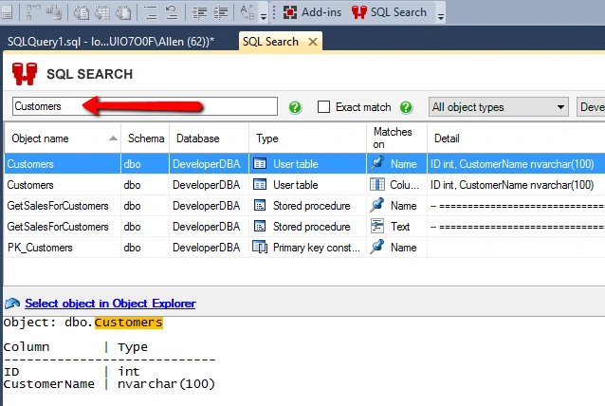Open the SQL editor toolbar overflow arrow

[264, 16]
